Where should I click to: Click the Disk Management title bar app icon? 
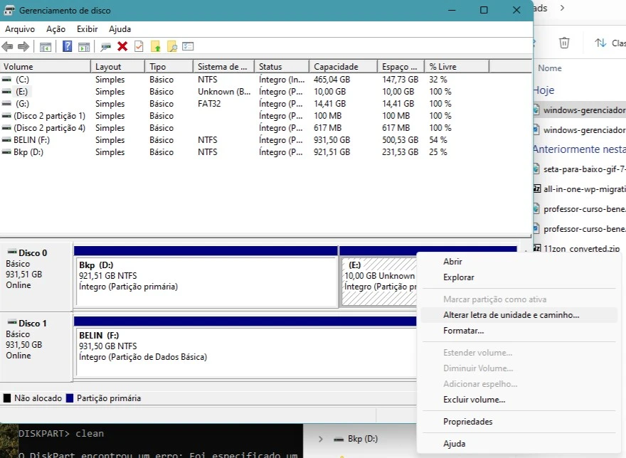(9, 11)
